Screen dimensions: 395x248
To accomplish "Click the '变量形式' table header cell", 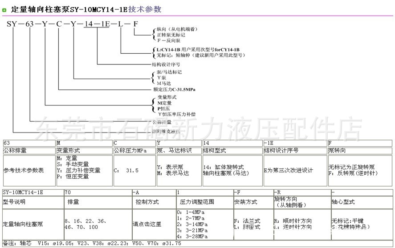I will (x=85, y=151).
